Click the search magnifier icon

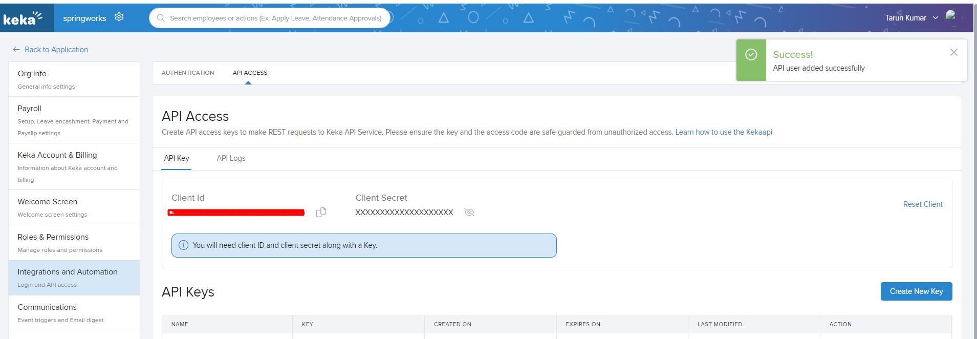coord(161,18)
